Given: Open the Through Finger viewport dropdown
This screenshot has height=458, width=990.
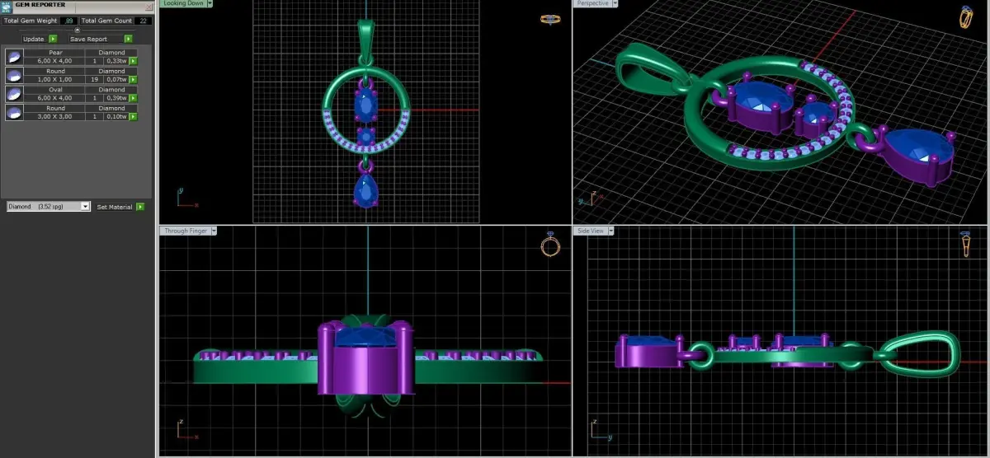Looking at the screenshot, I should 214,231.
